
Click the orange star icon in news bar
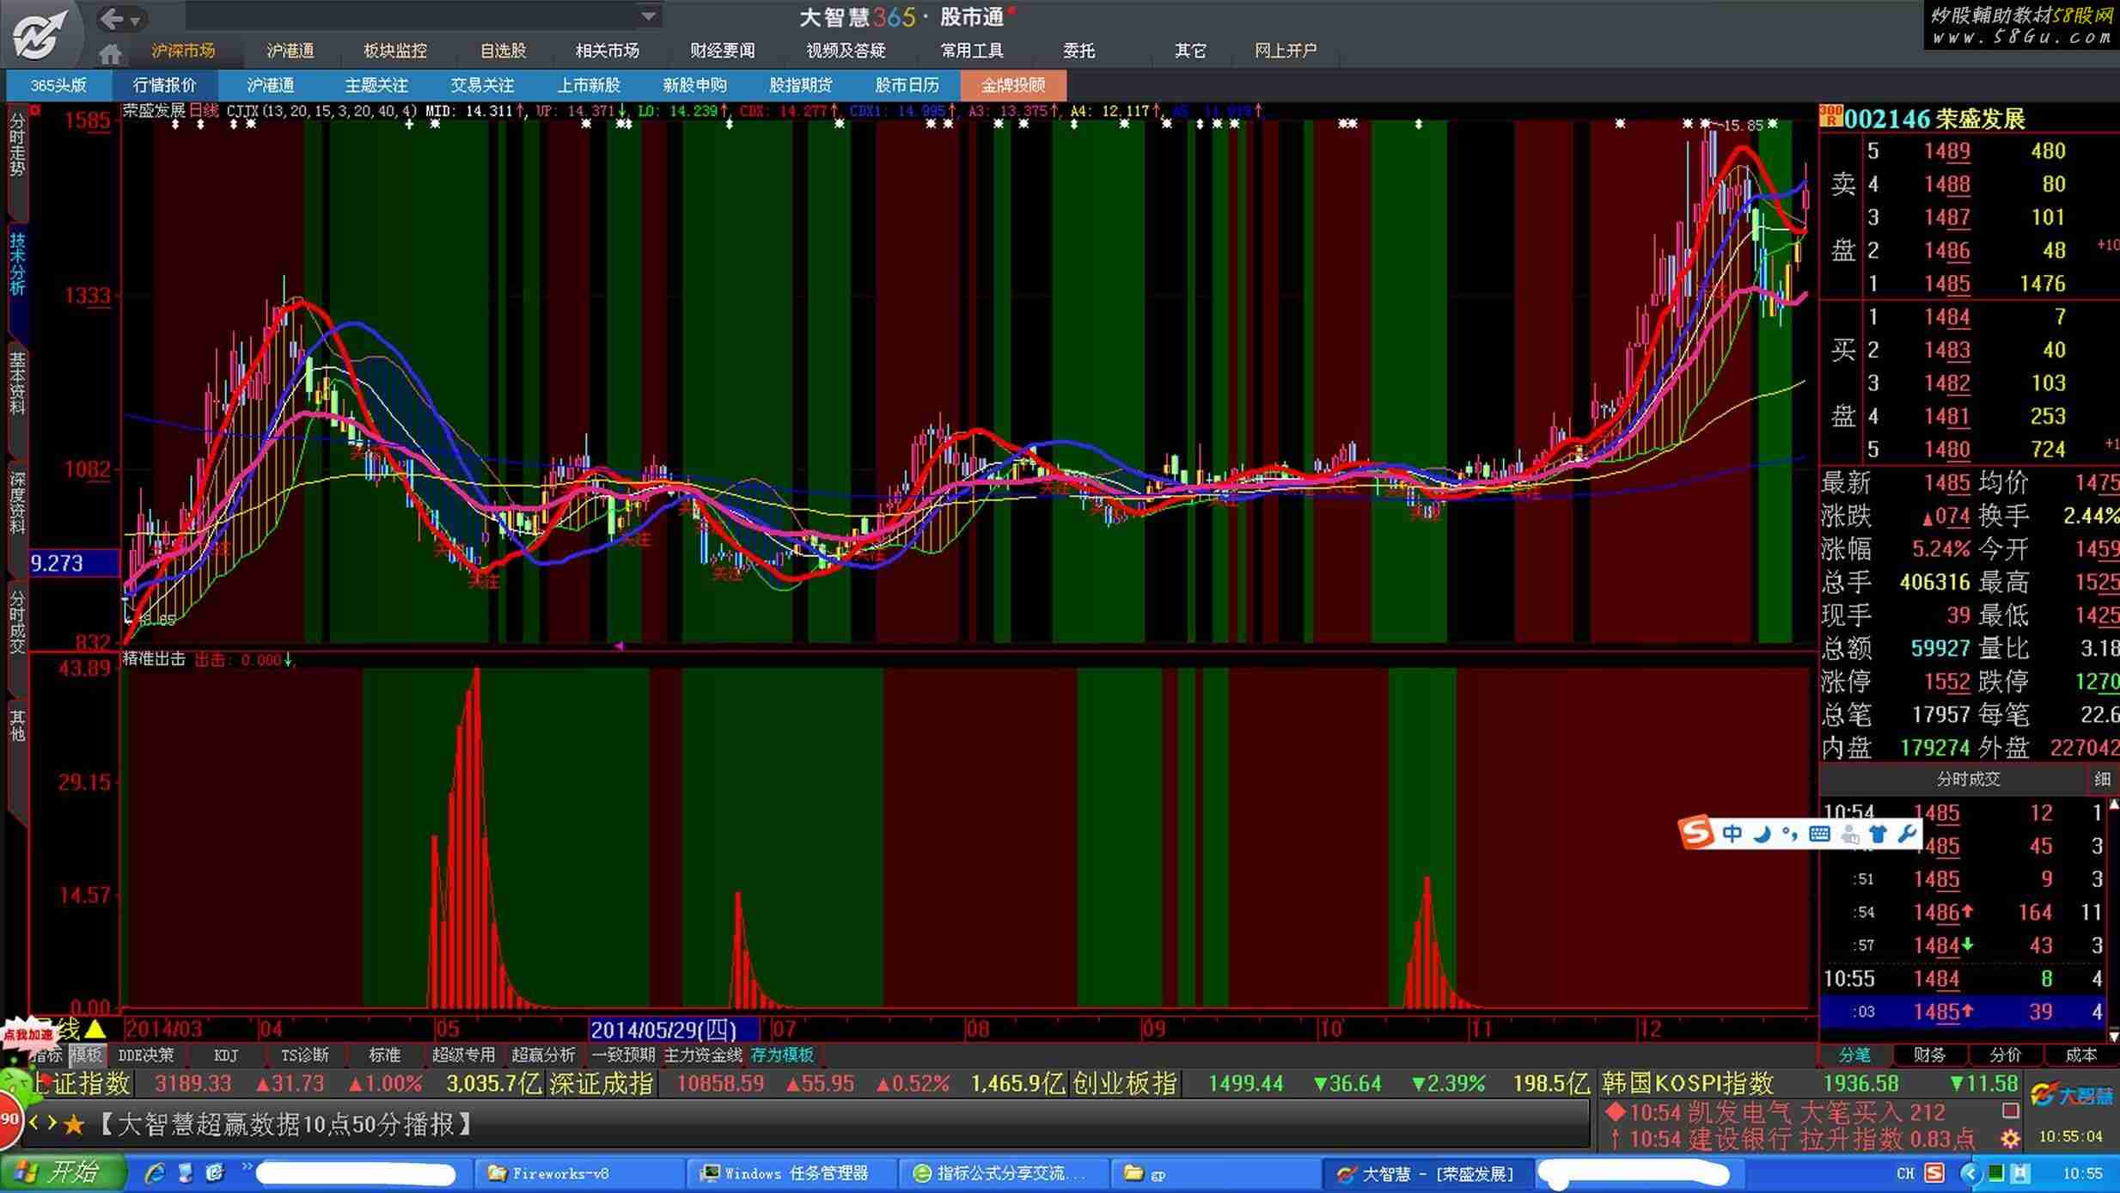tap(74, 1124)
